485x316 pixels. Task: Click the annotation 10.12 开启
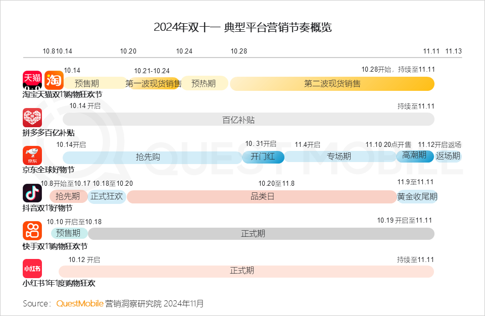(x=84, y=260)
